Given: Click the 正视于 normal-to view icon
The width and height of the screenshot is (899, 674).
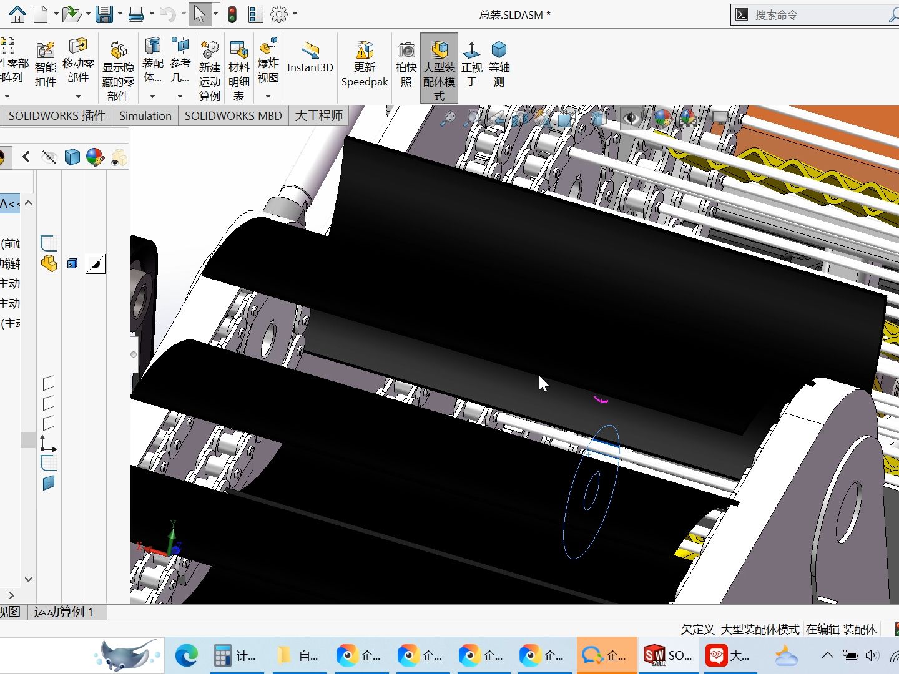Looking at the screenshot, I should click(x=472, y=65).
